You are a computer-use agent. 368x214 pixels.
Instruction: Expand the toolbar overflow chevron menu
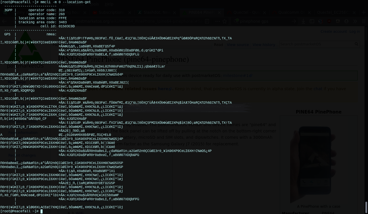(355, 21)
